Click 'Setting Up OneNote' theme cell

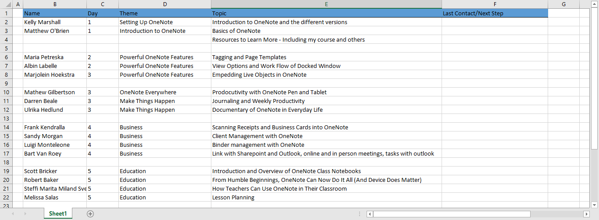pyautogui.click(x=165, y=22)
